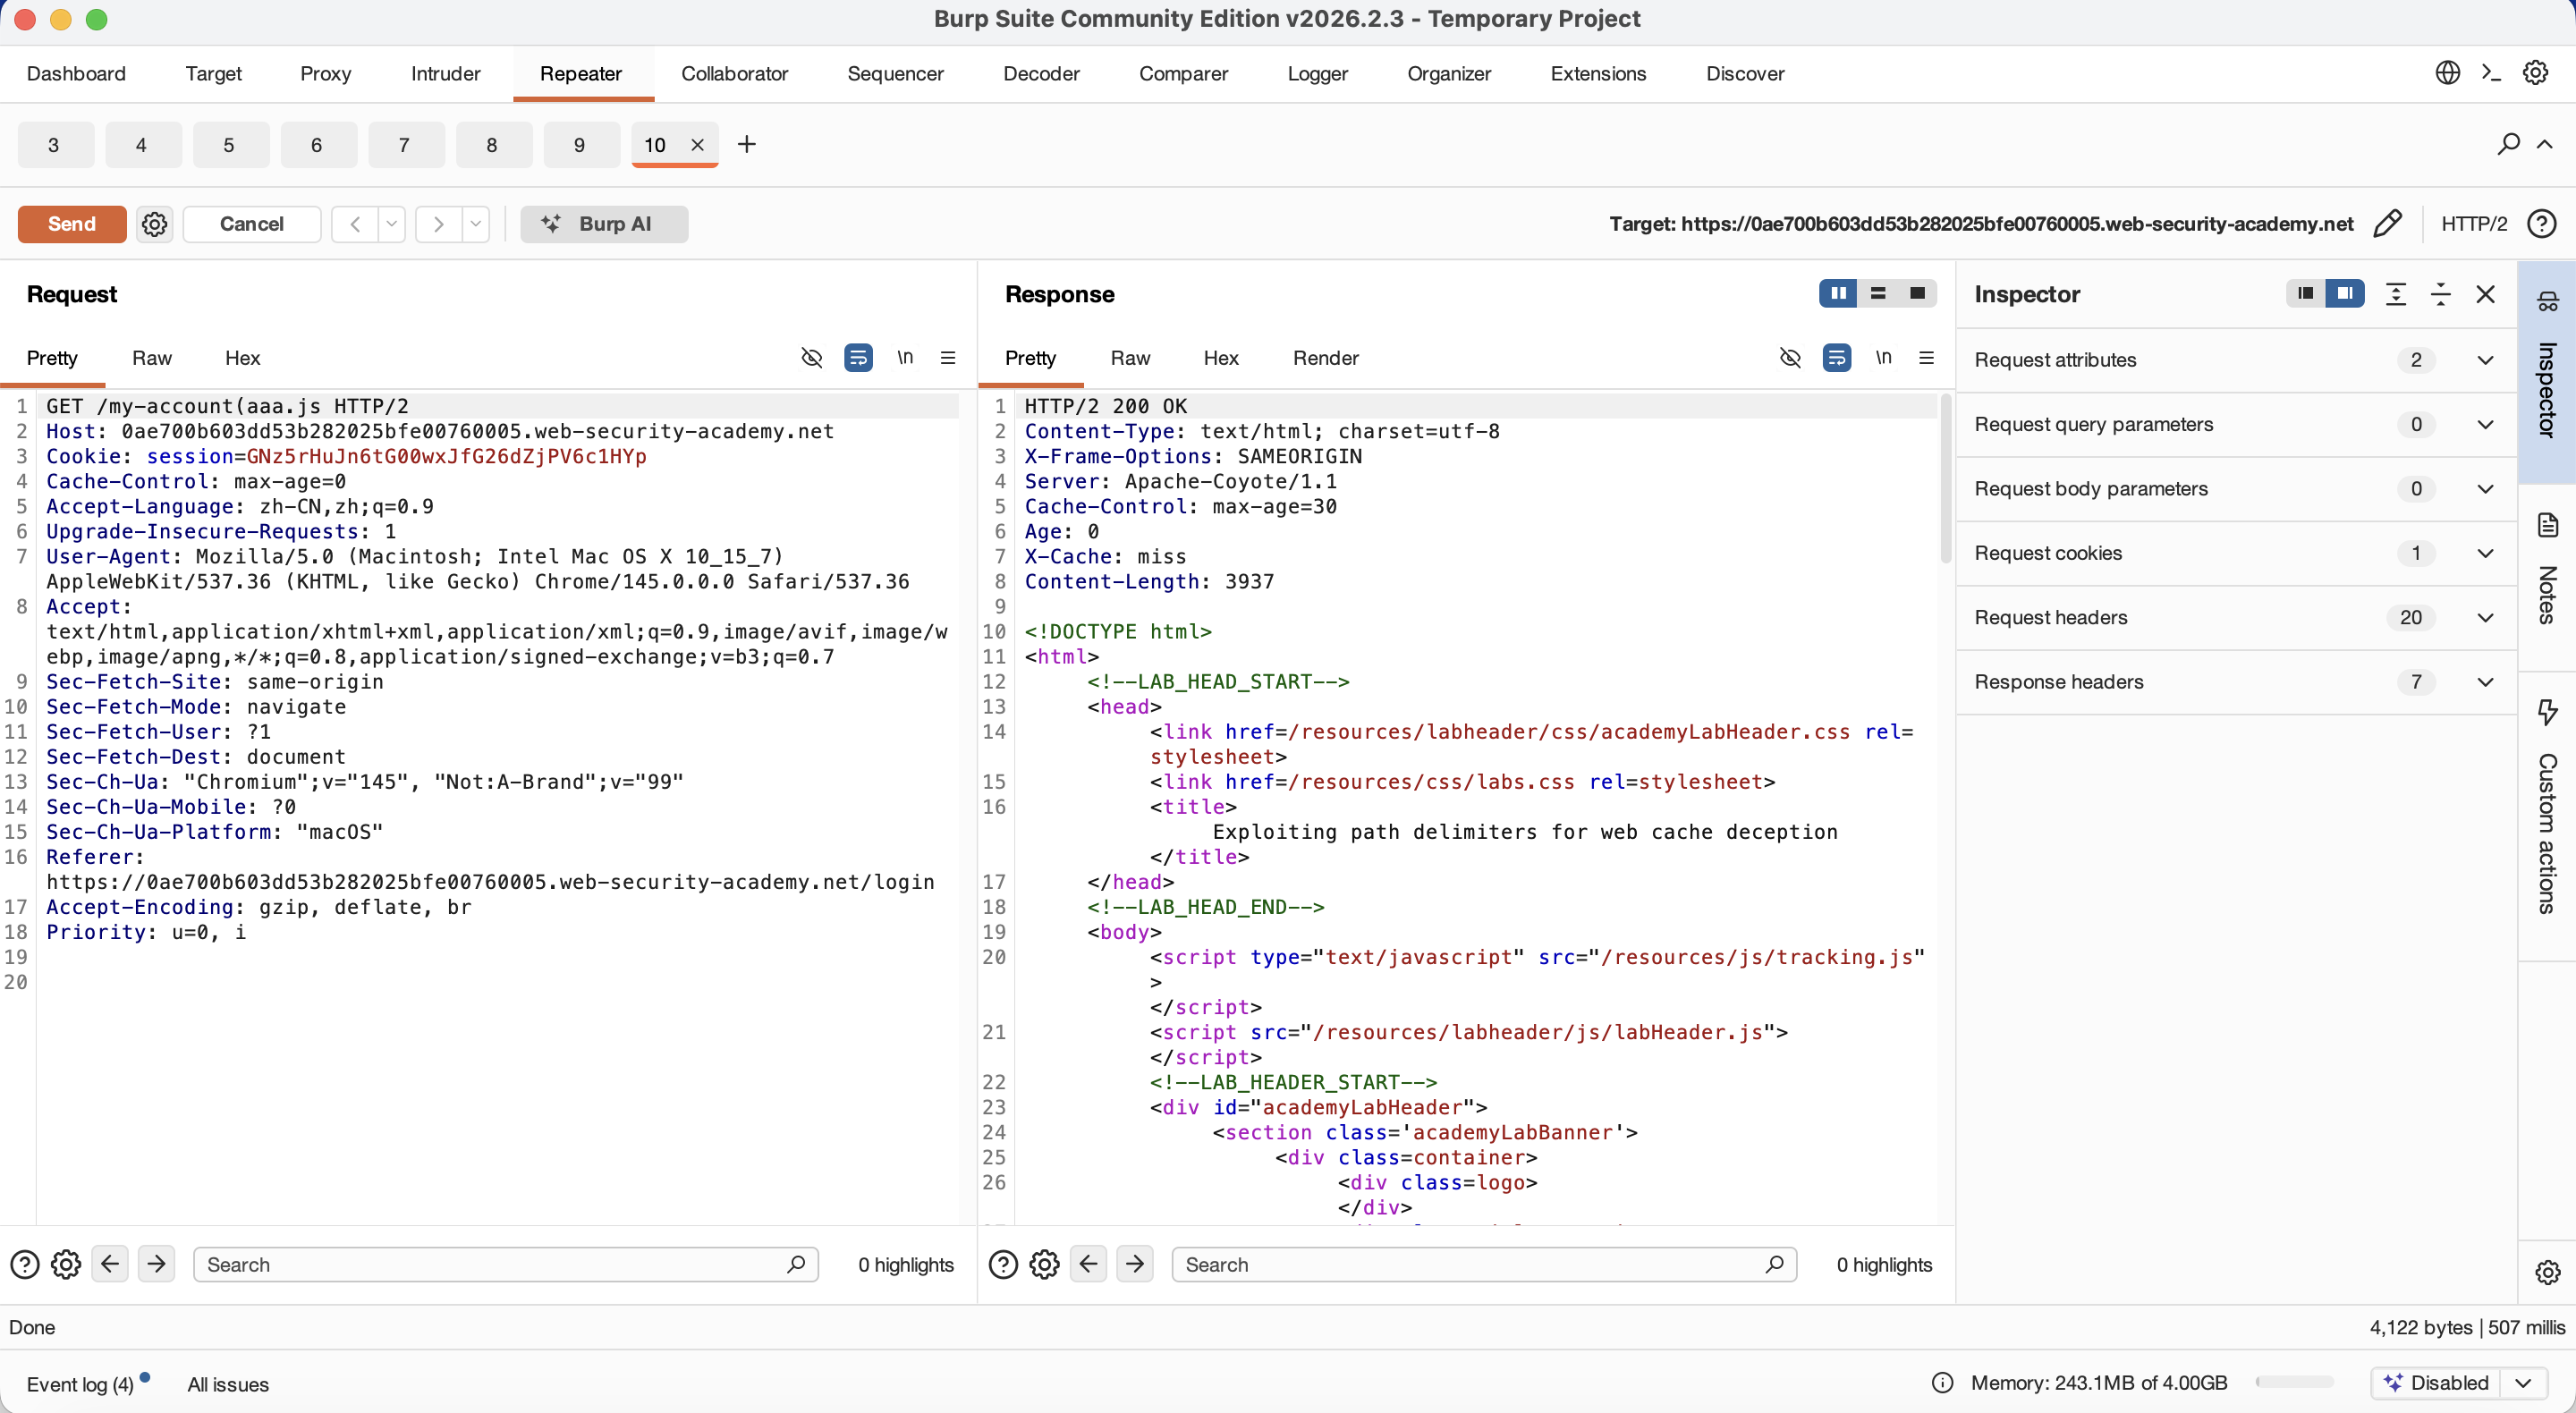2576x1413 pixels.
Task: Switch to the Intruder tab
Action: coord(445,73)
